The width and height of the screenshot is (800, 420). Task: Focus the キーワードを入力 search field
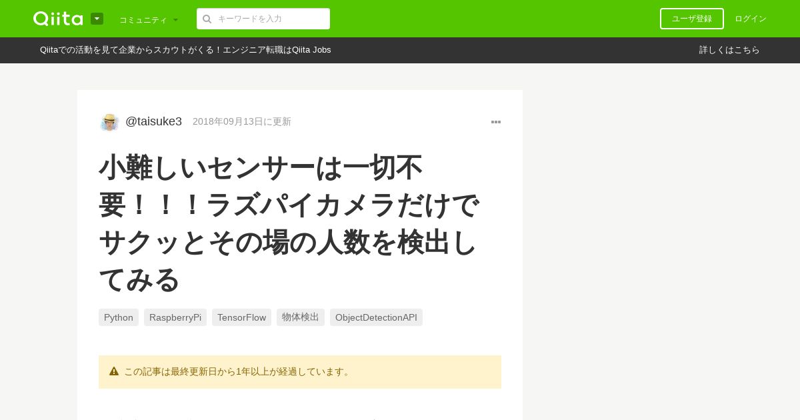(x=263, y=19)
